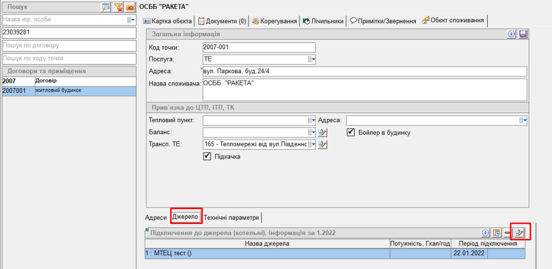
Task: Open the history icon in source connection header
Action: coord(496,232)
